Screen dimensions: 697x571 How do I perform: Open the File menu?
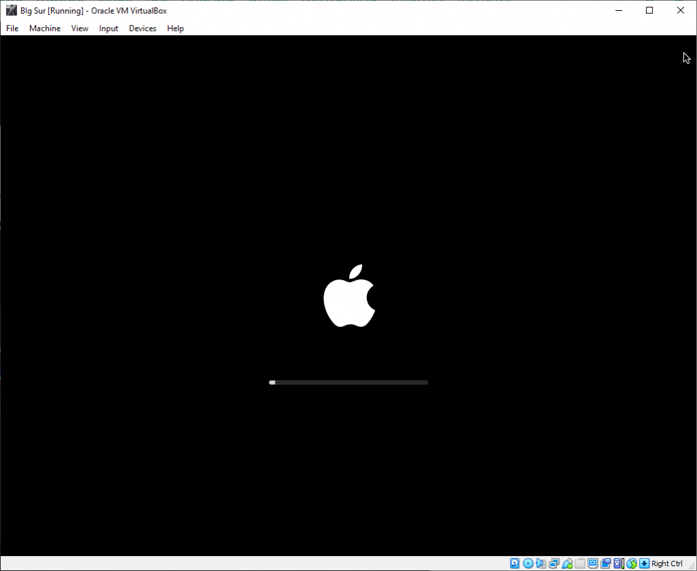pyautogui.click(x=12, y=28)
